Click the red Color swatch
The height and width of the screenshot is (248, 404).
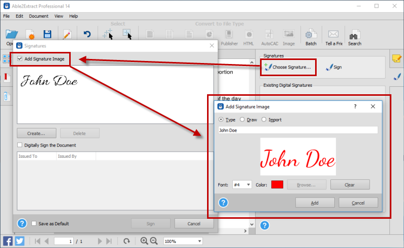pyautogui.click(x=277, y=184)
